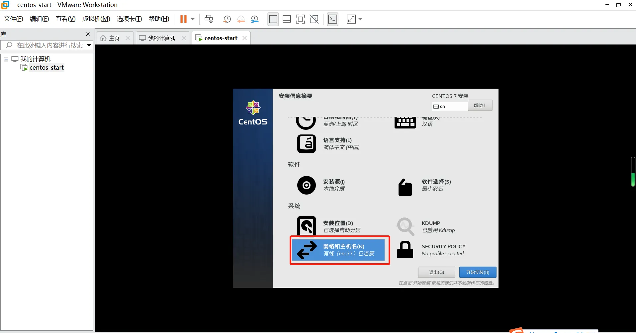Pause the virtual machine
The height and width of the screenshot is (333, 636).
point(183,19)
